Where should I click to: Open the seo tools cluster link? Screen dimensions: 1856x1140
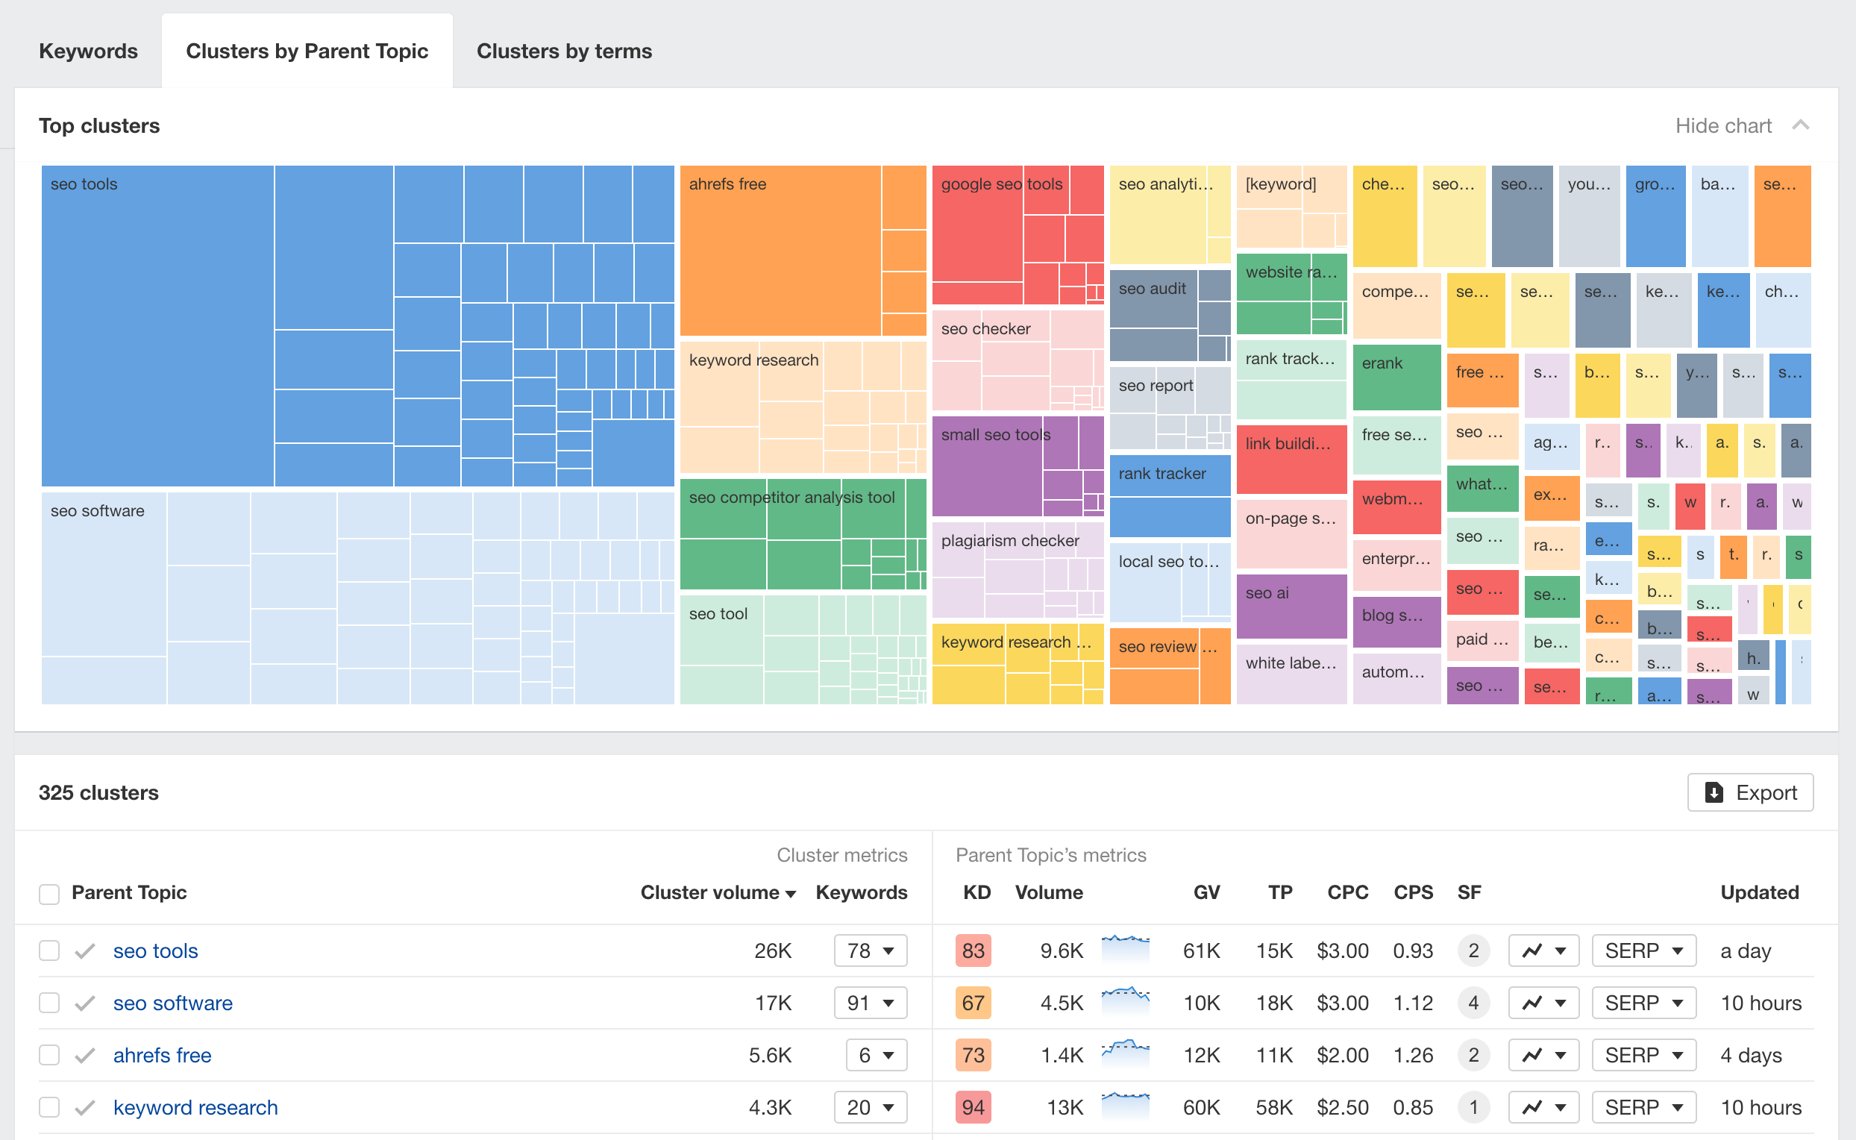click(155, 950)
